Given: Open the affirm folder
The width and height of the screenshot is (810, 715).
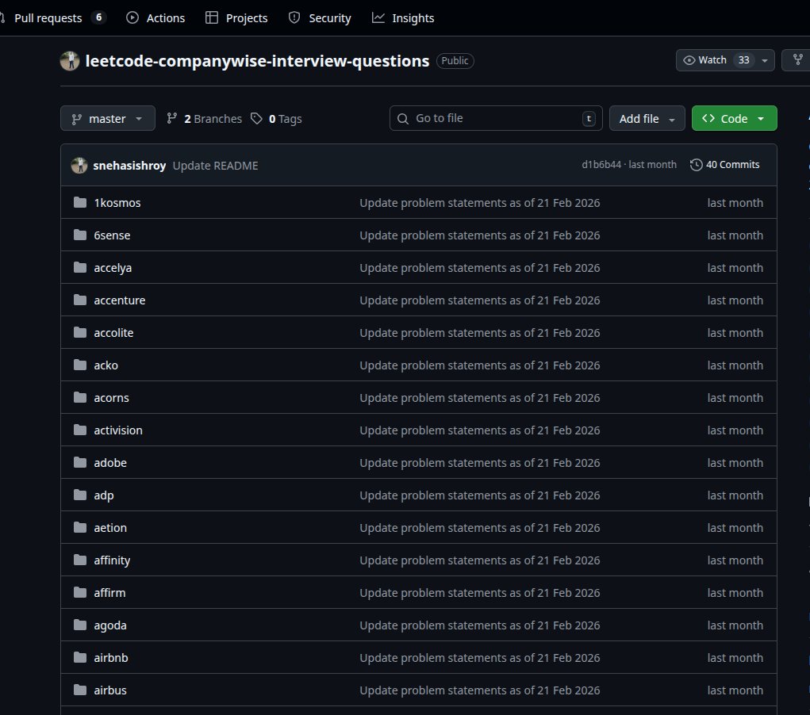Looking at the screenshot, I should [109, 593].
